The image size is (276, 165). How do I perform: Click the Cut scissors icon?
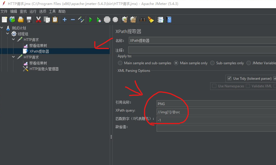(x=38, y=20)
